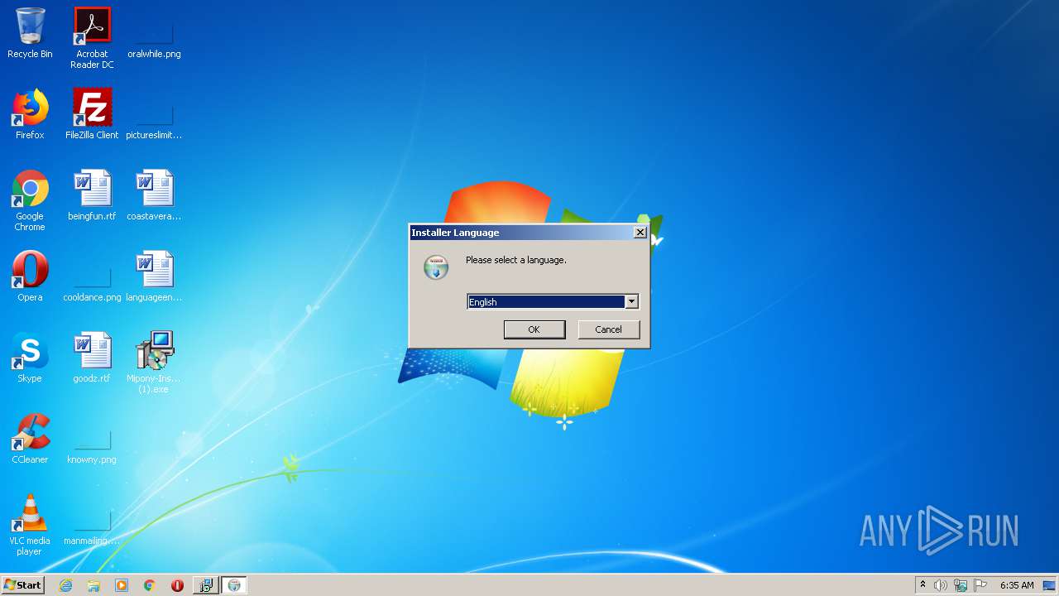Select the Mipony installer exe icon

click(x=154, y=363)
